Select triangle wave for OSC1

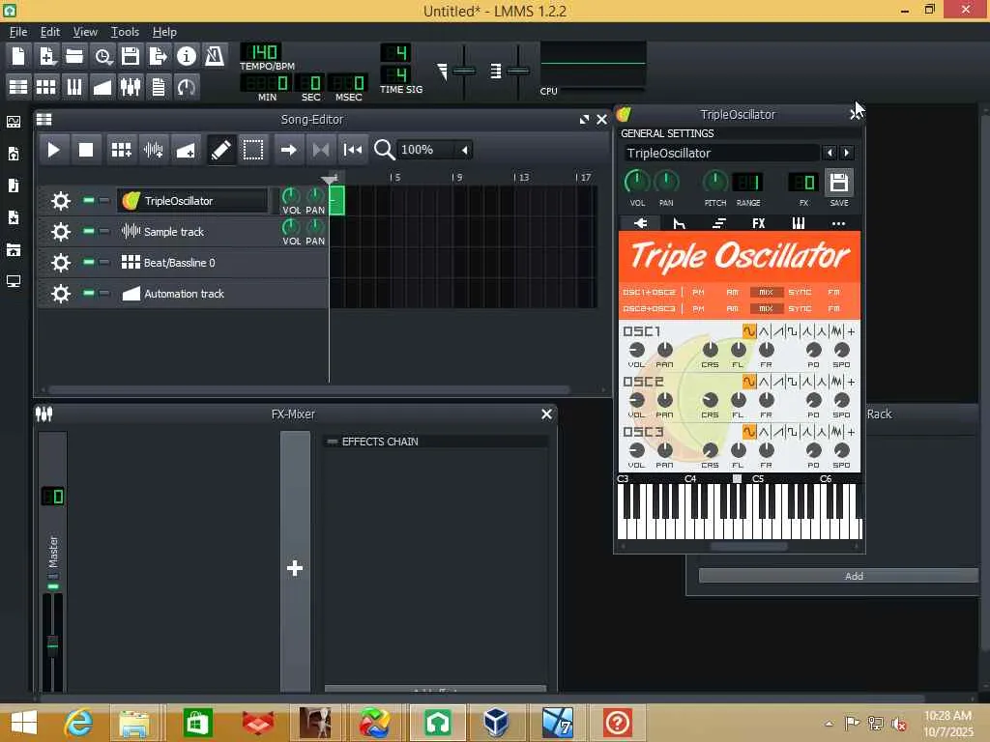[764, 331]
